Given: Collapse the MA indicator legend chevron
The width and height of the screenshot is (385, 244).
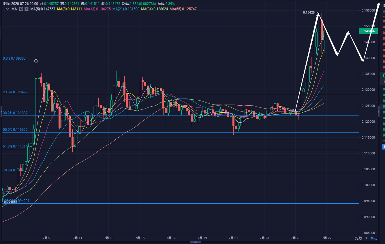Looking at the screenshot, I should tap(7, 9).
